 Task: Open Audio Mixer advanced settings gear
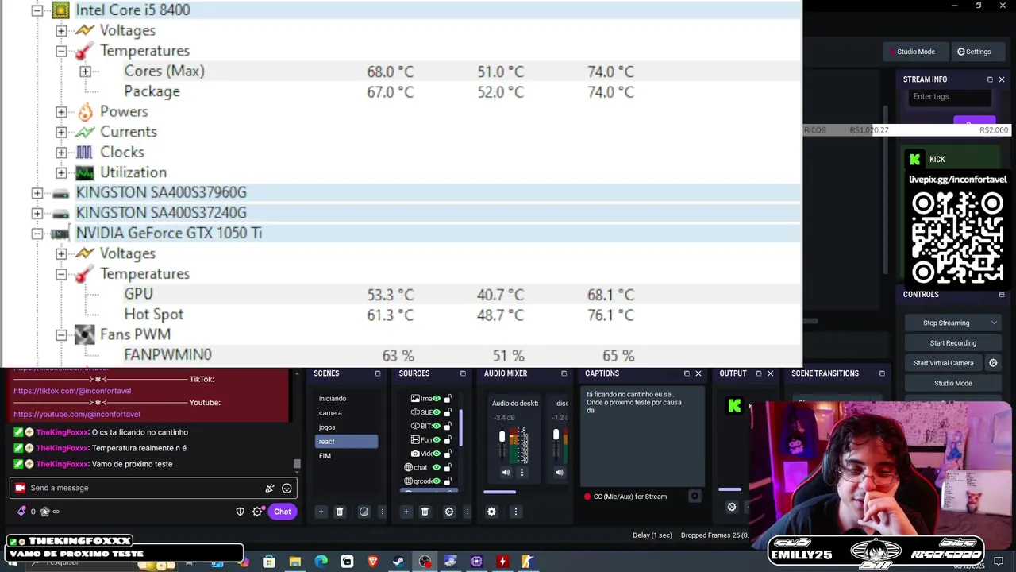pyautogui.click(x=491, y=512)
